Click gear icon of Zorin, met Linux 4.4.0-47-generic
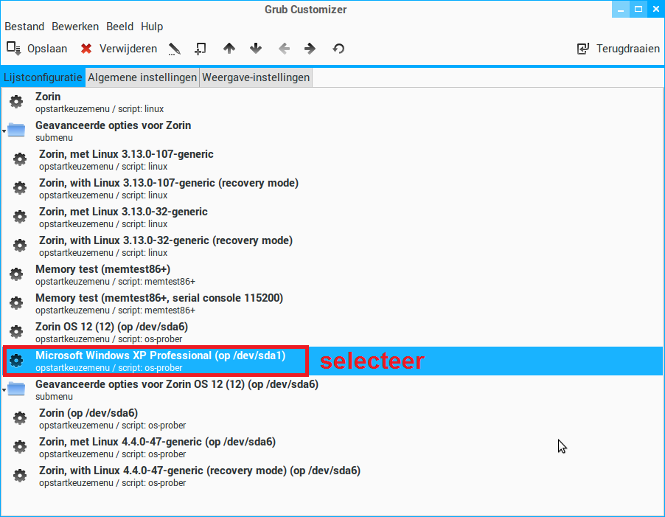Screen dimensions: 665x517 20,447
